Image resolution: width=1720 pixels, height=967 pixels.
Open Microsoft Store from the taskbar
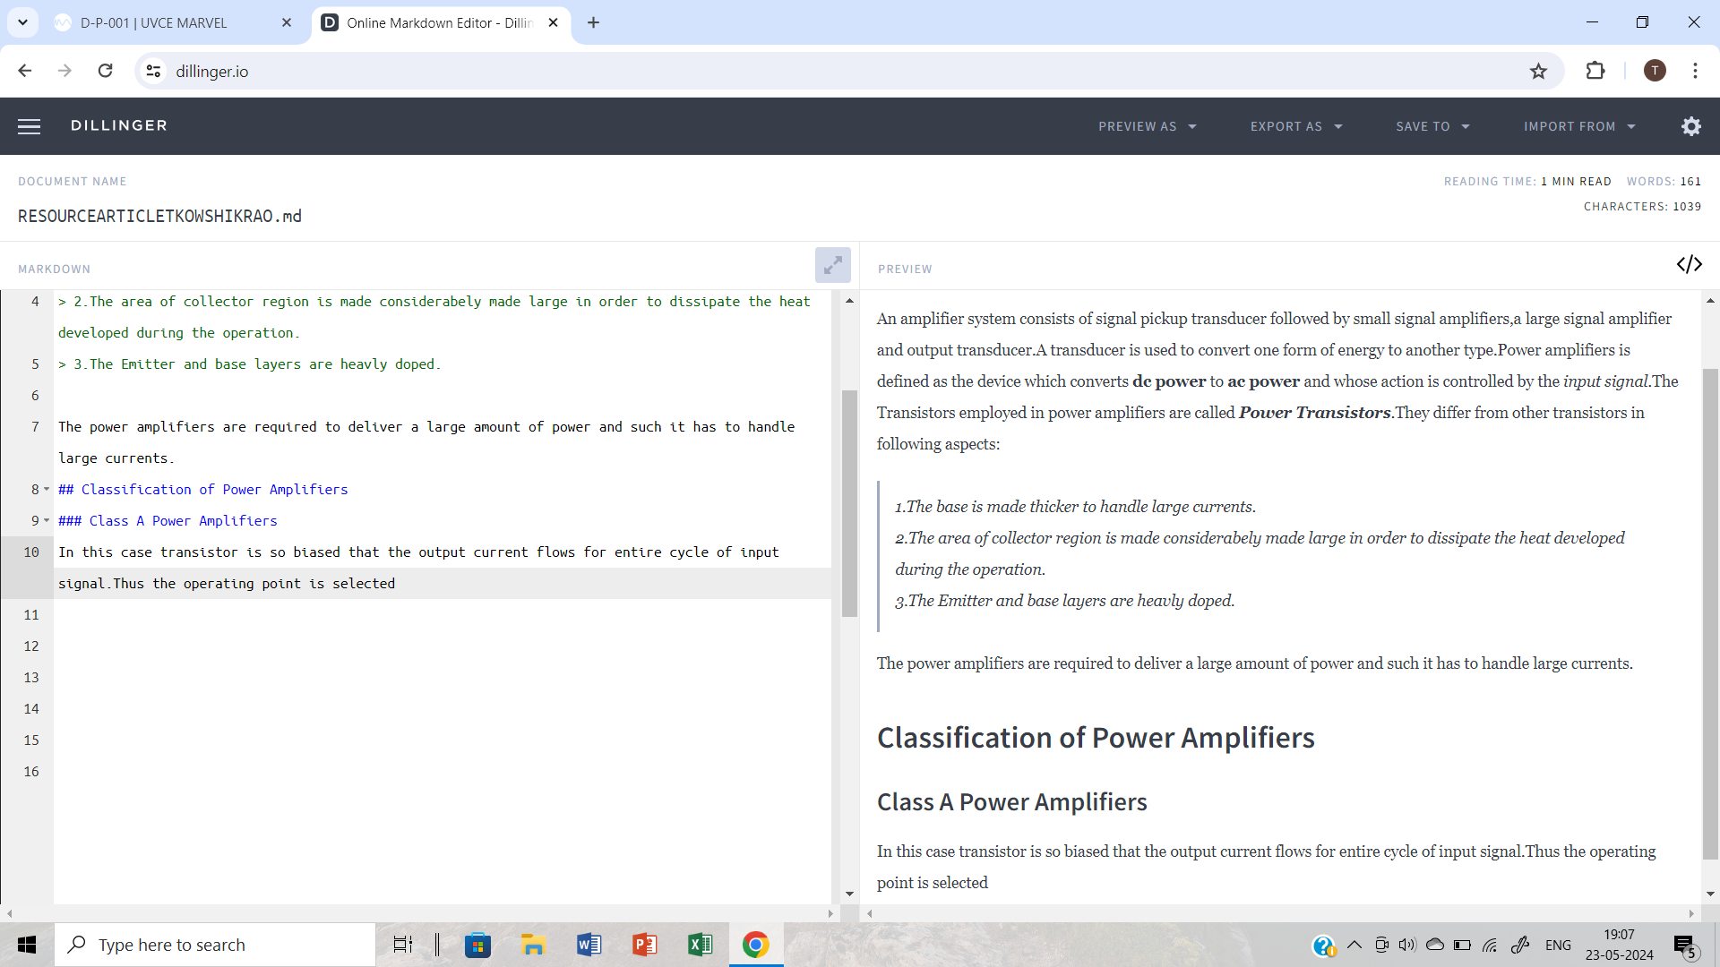click(x=477, y=945)
